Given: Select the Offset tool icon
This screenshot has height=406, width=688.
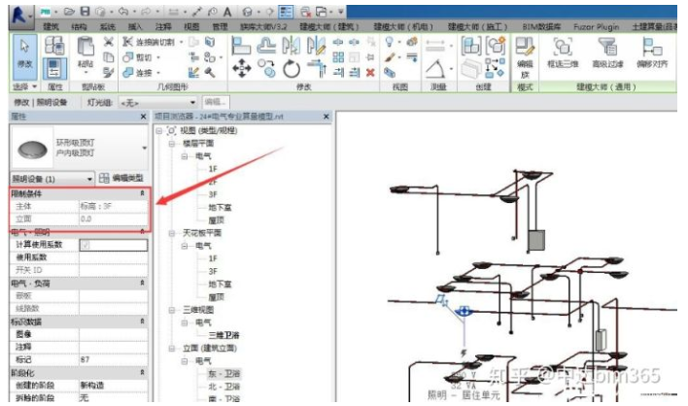Looking at the screenshot, I should [266, 46].
